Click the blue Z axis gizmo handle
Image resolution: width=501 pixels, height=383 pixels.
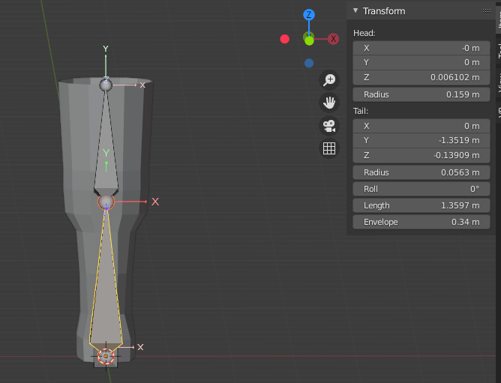point(309,15)
